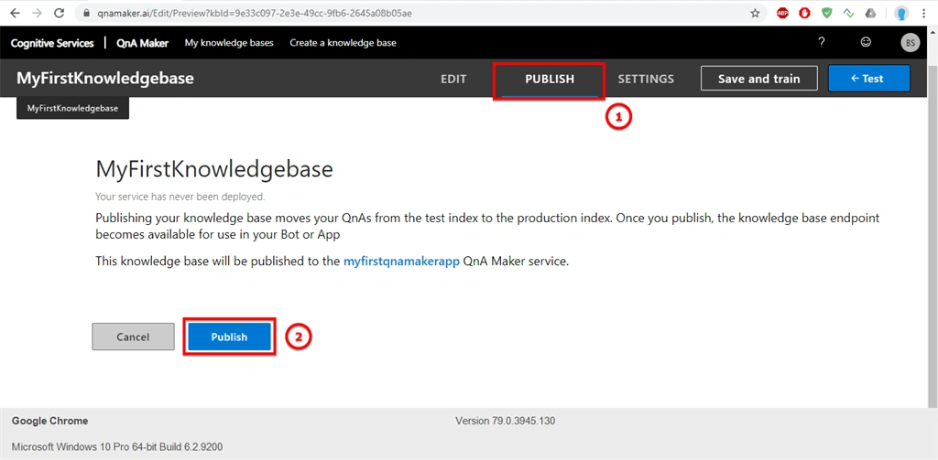938x460 pixels.
Task: Switch to the PUBLISH tab
Action: pyautogui.click(x=550, y=80)
